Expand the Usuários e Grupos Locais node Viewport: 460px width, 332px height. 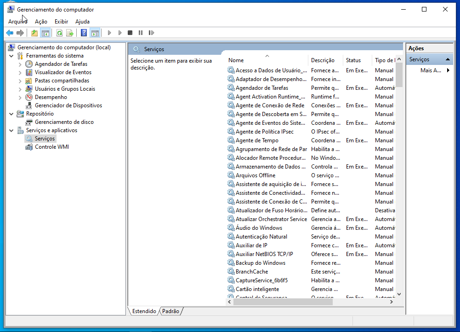click(20, 89)
